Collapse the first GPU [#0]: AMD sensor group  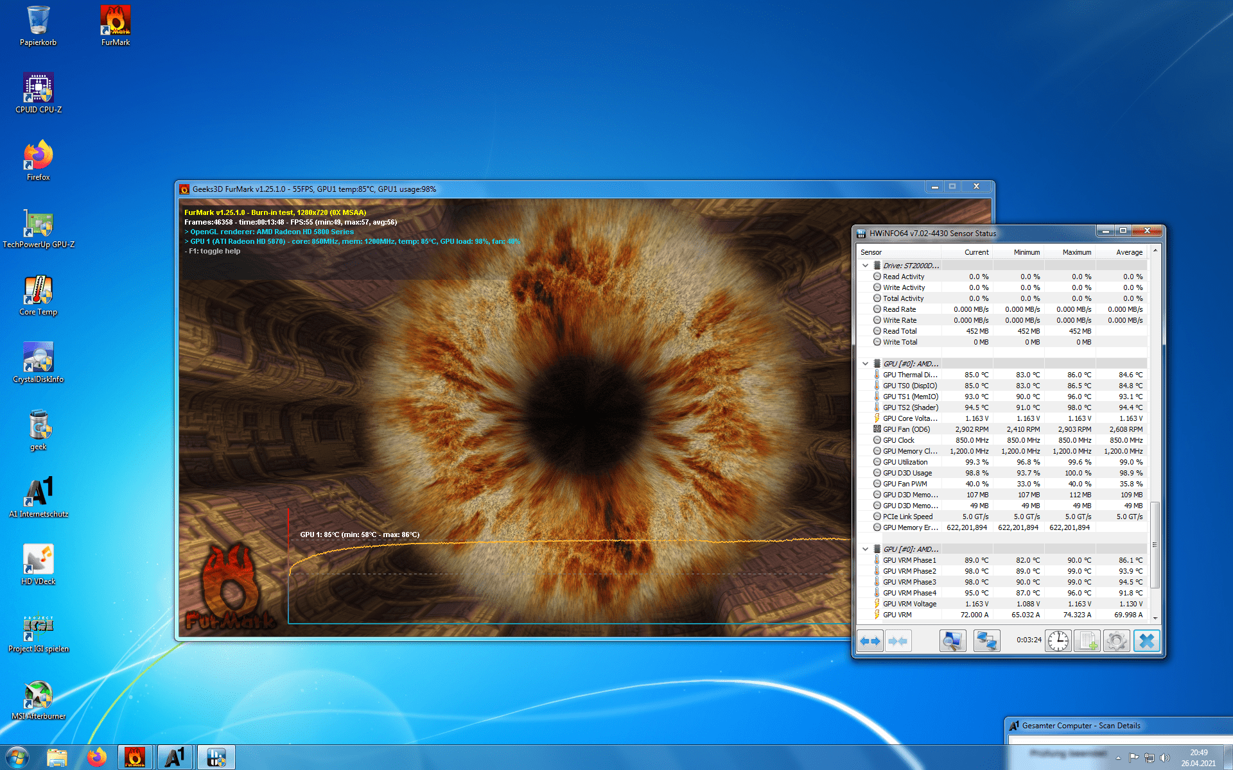865,363
